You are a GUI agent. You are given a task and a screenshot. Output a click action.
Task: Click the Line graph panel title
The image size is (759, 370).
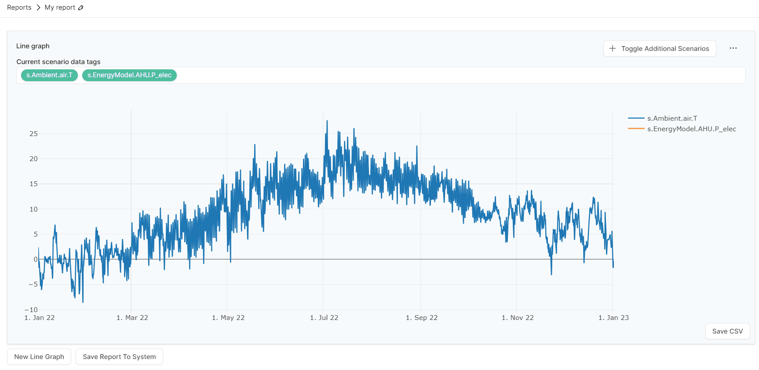tap(33, 46)
